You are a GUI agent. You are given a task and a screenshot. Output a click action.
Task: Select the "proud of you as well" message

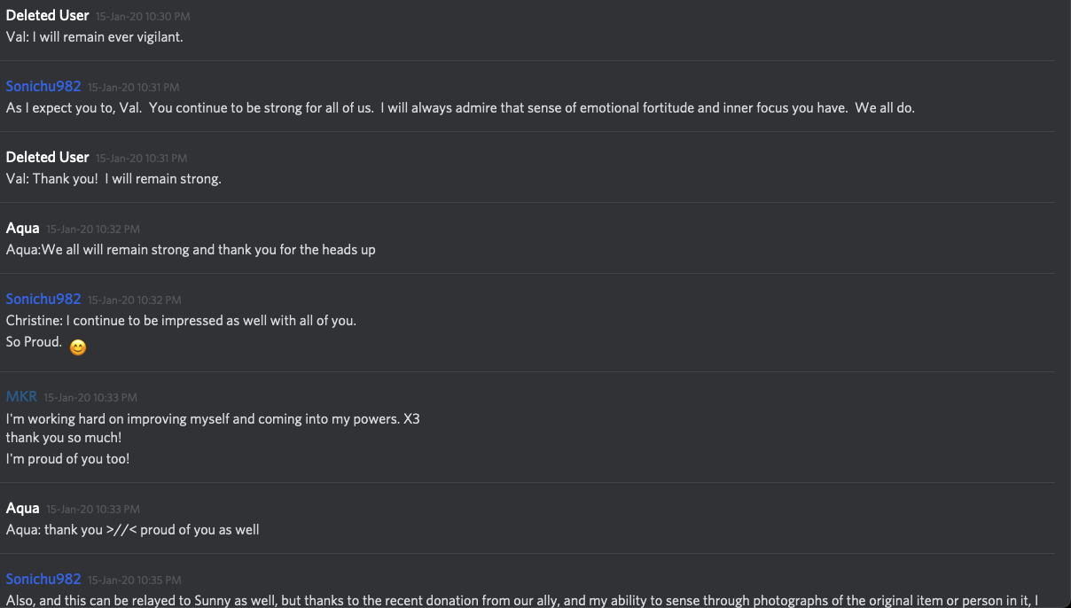[132, 530]
